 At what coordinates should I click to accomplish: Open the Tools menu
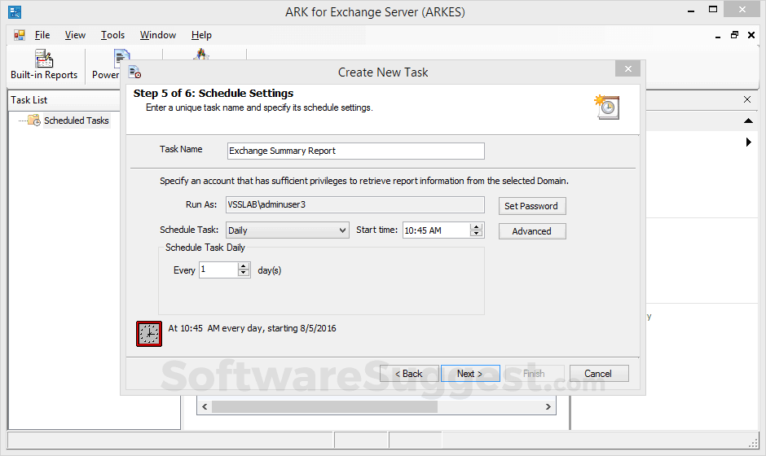[112, 35]
